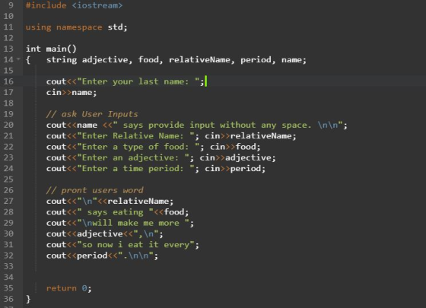Click line number 35 in the gutter
Image resolution: width=426 pixels, height=308 pixels.
[8, 288]
